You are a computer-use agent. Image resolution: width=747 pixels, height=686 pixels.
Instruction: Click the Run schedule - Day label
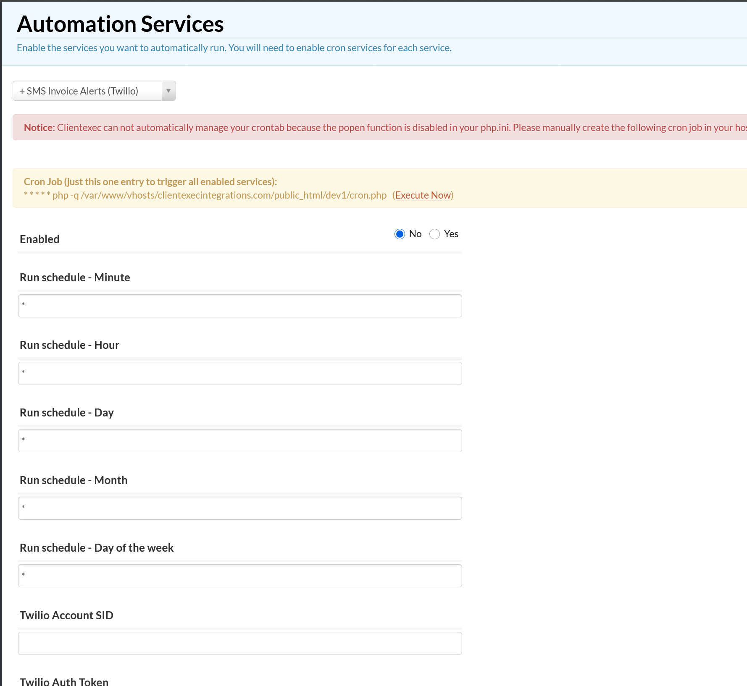click(x=67, y=413)
